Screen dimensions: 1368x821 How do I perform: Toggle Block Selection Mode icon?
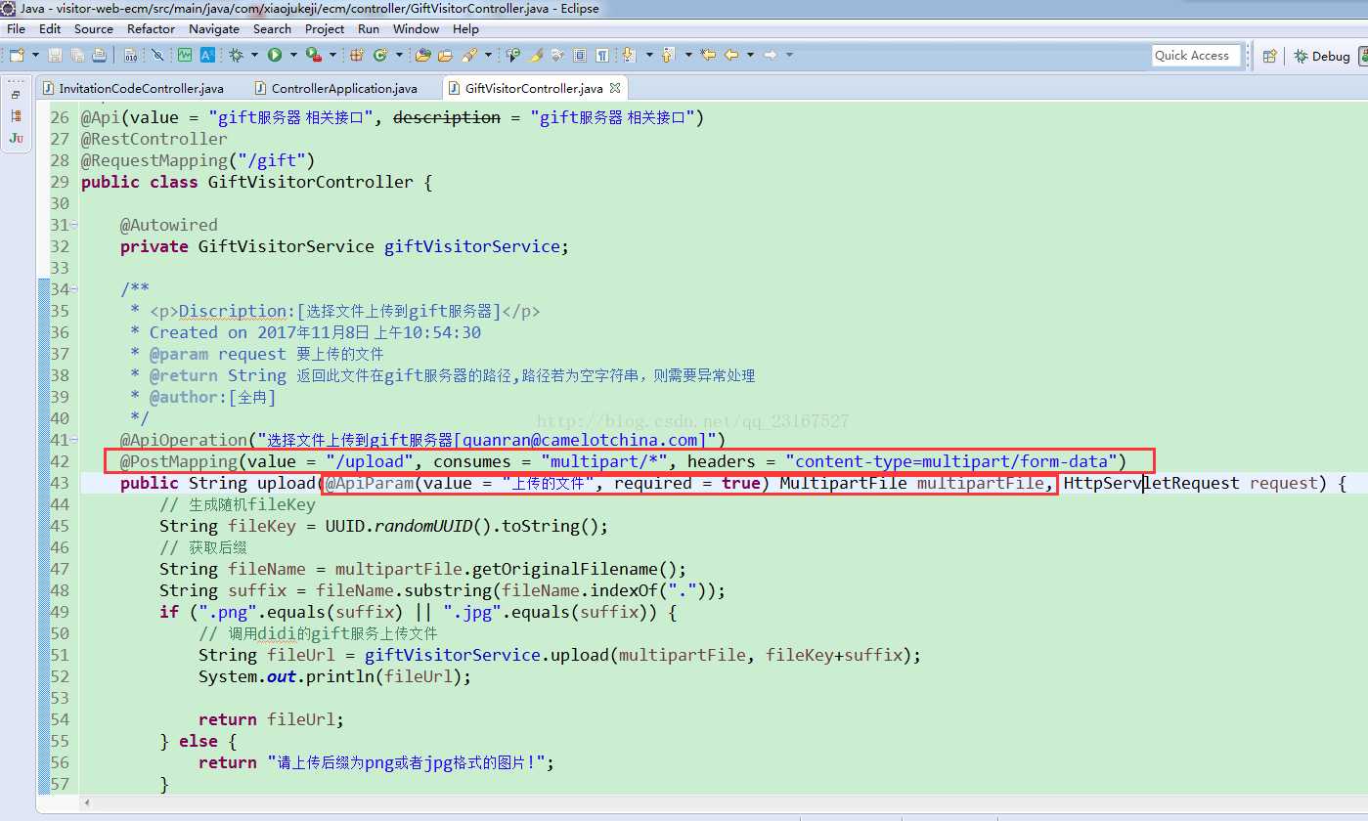click(x=580, y=55)
